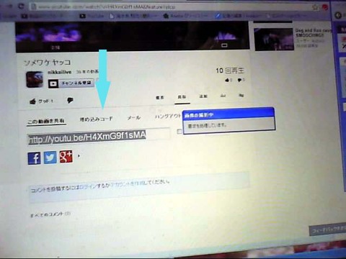Share the video on Twitter
346x259 pixels.
tap(50, 158)
